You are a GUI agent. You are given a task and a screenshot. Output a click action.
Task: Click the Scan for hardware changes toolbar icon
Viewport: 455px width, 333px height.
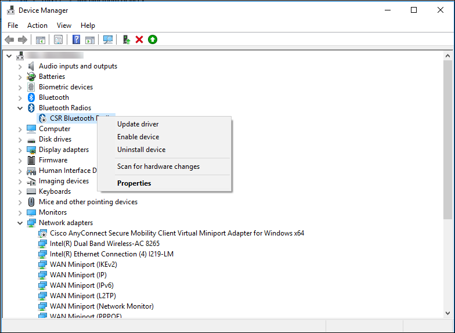(x=108, y=39)
